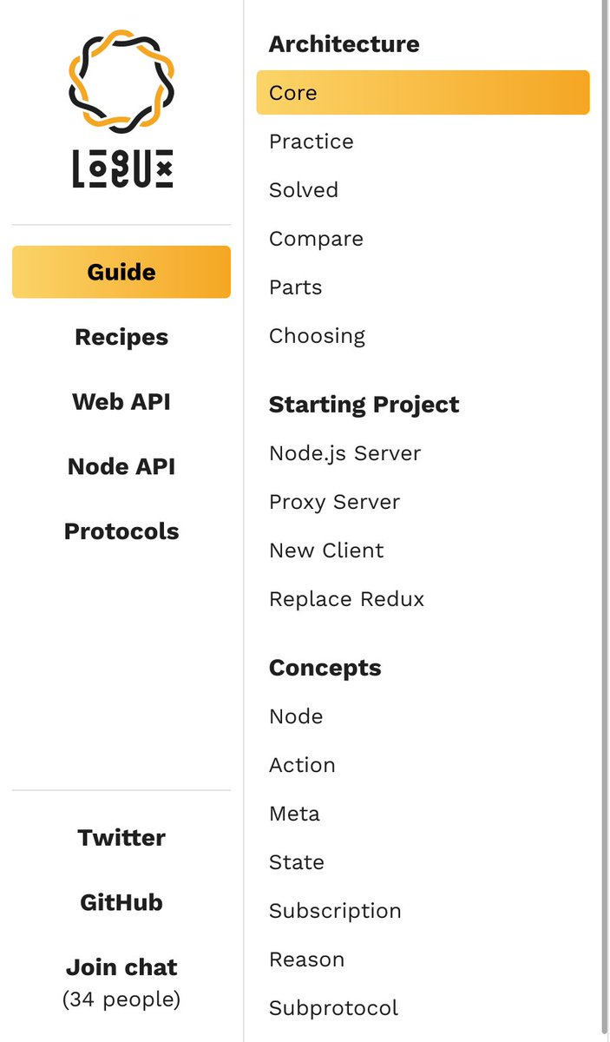Open the Guide section

121,272
